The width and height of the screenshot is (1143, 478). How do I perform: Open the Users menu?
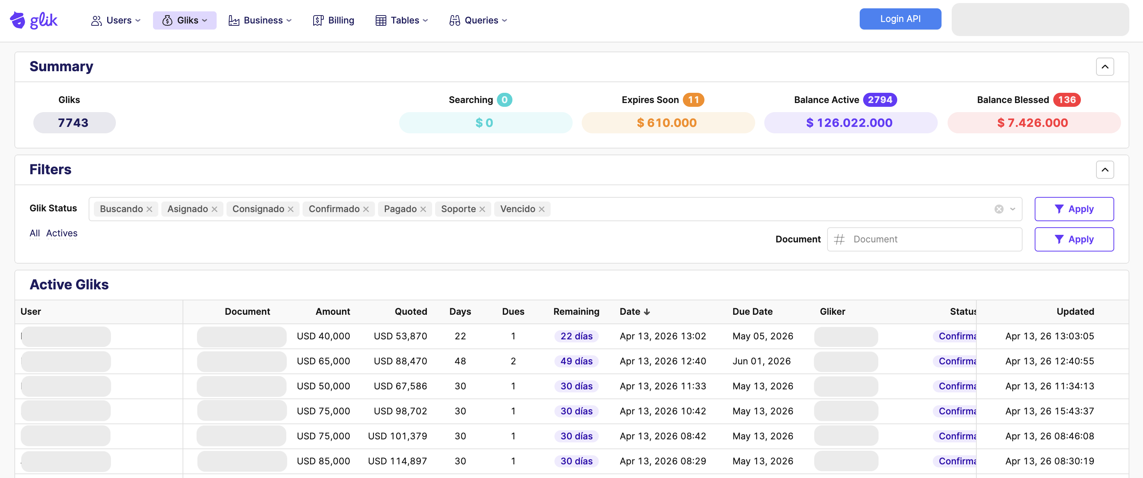point(116,20)
